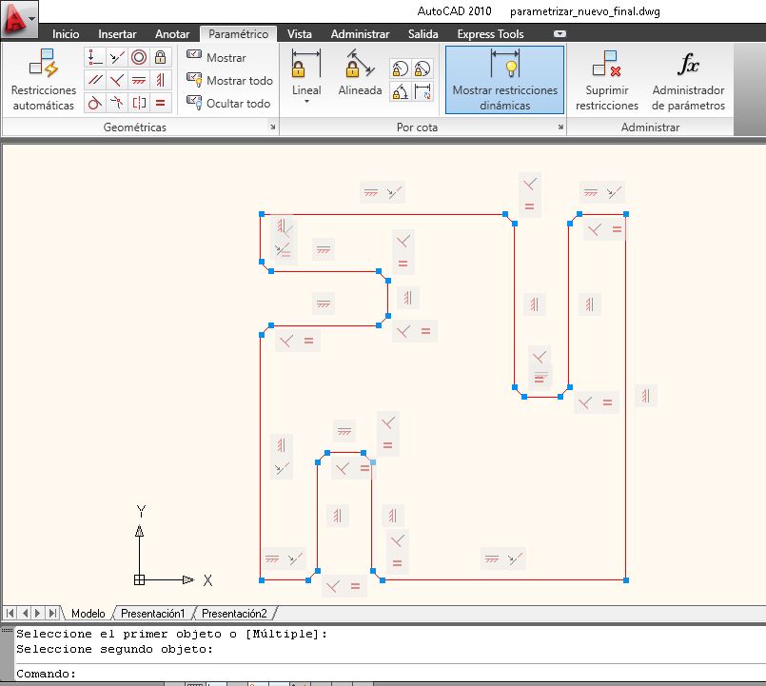Viewport: 766px width, 686px height.
Task: Select the Equal constraint tool
Action: (160, 103)
